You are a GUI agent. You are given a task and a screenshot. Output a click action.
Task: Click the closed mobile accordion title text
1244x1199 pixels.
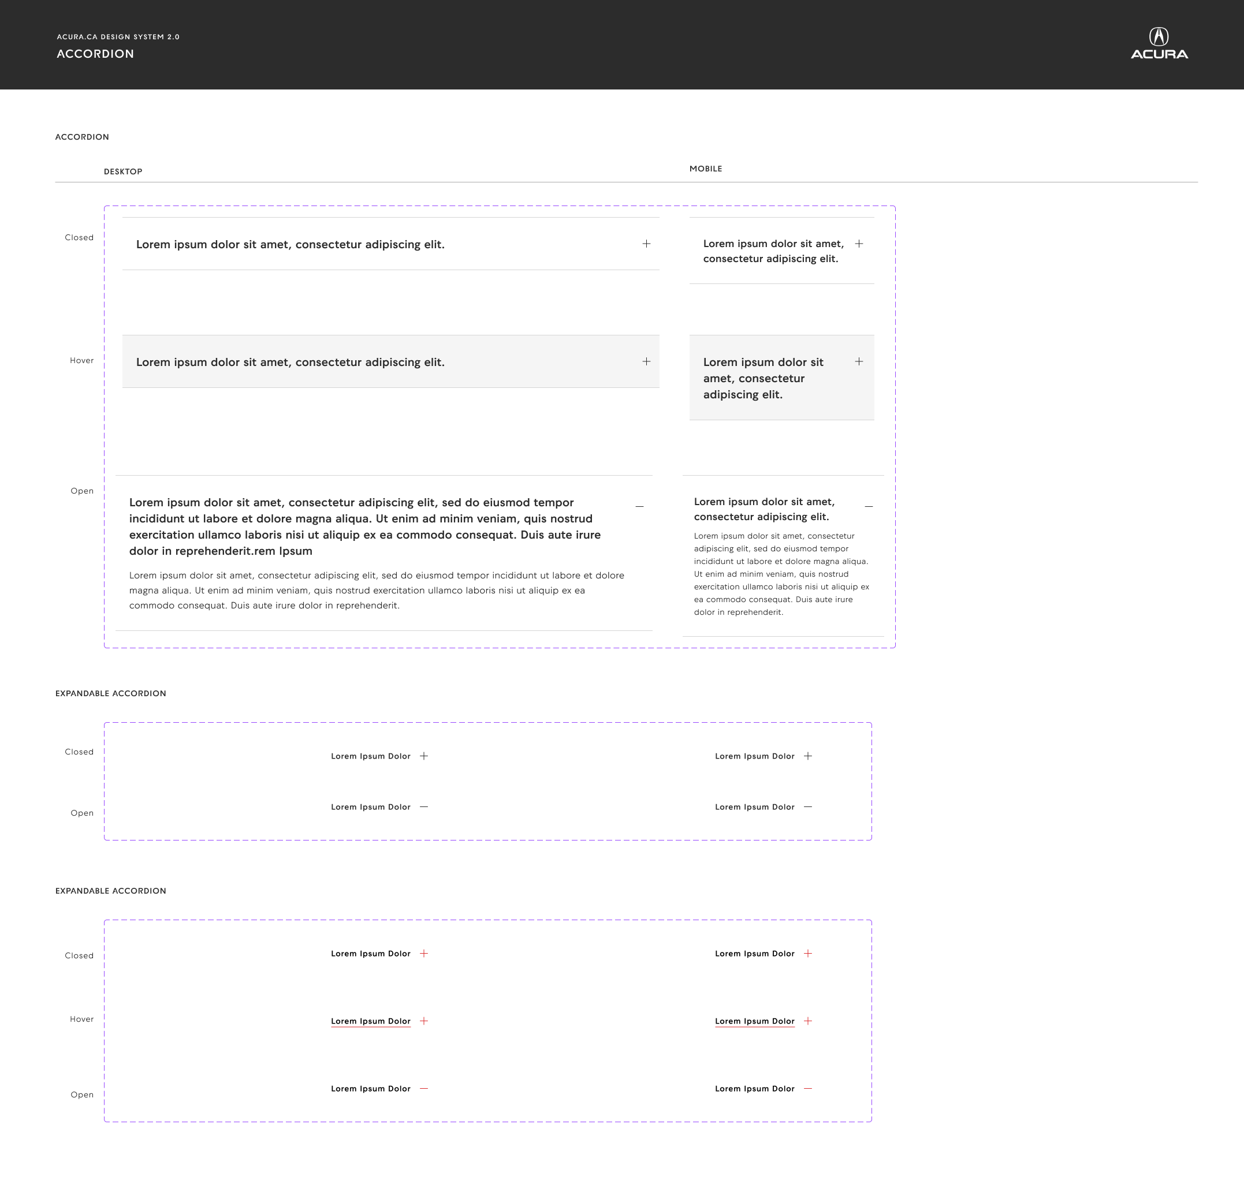773,251
